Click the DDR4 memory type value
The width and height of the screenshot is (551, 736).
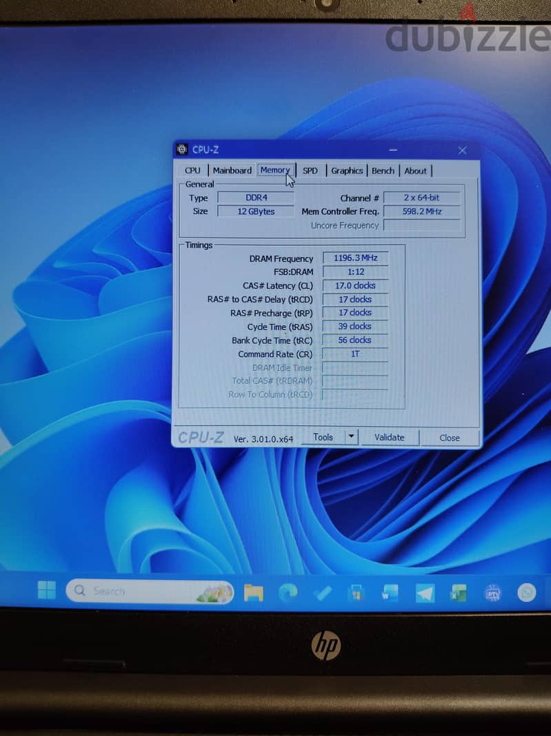tap(256, 197)
